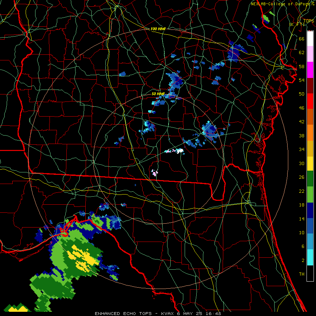Image resolution: width=316 pixels, height=316 pixels.
Task: Click the light pink legend swatch
Action: pyautogui.click(x=310, y=54)
